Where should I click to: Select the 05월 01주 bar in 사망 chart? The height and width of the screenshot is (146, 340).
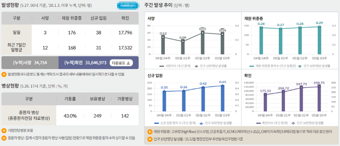click(x=183, y=46)
